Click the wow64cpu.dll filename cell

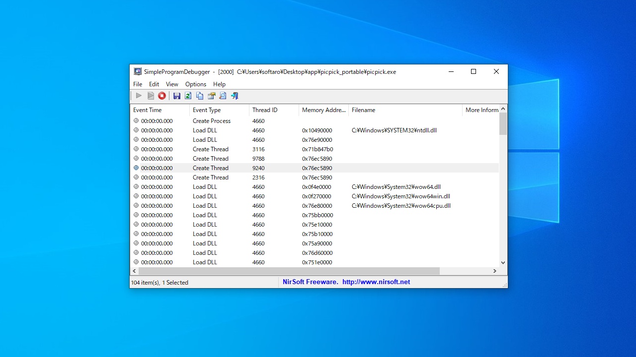point(401,206)
